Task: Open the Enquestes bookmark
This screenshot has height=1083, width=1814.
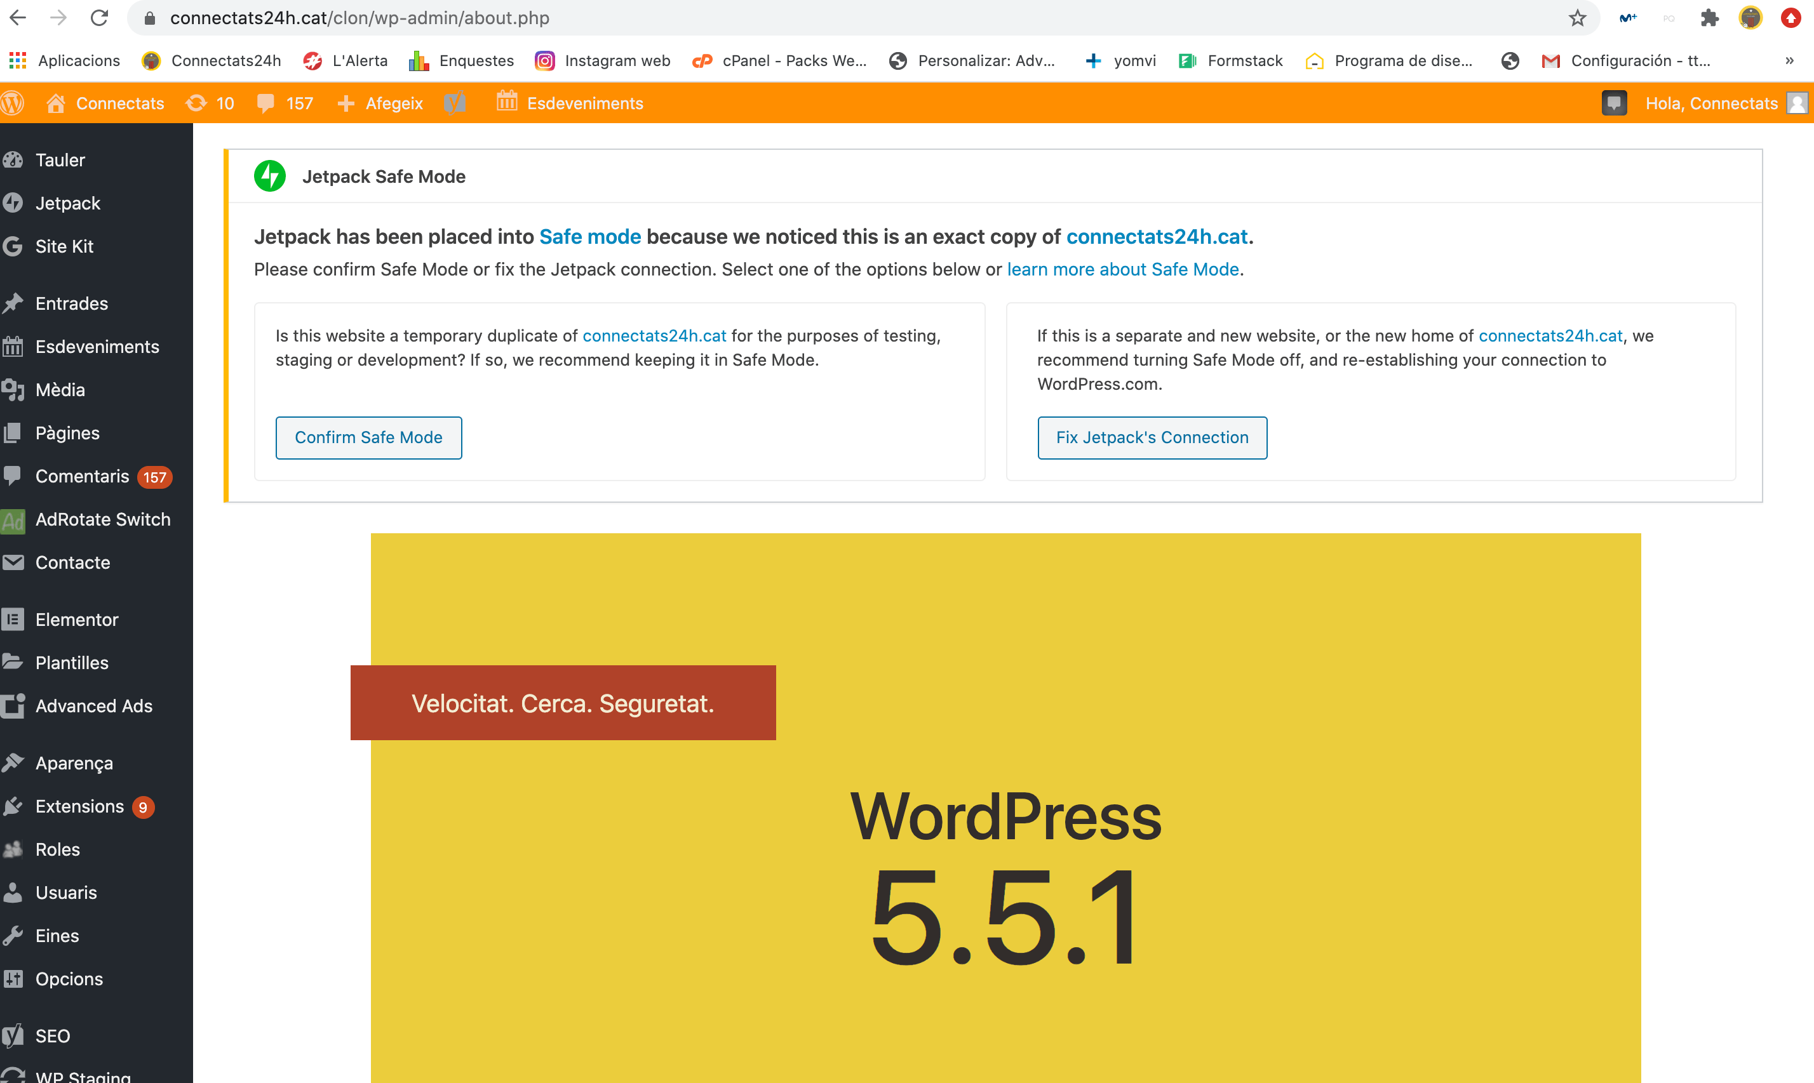Action: (x=460, y=60)
